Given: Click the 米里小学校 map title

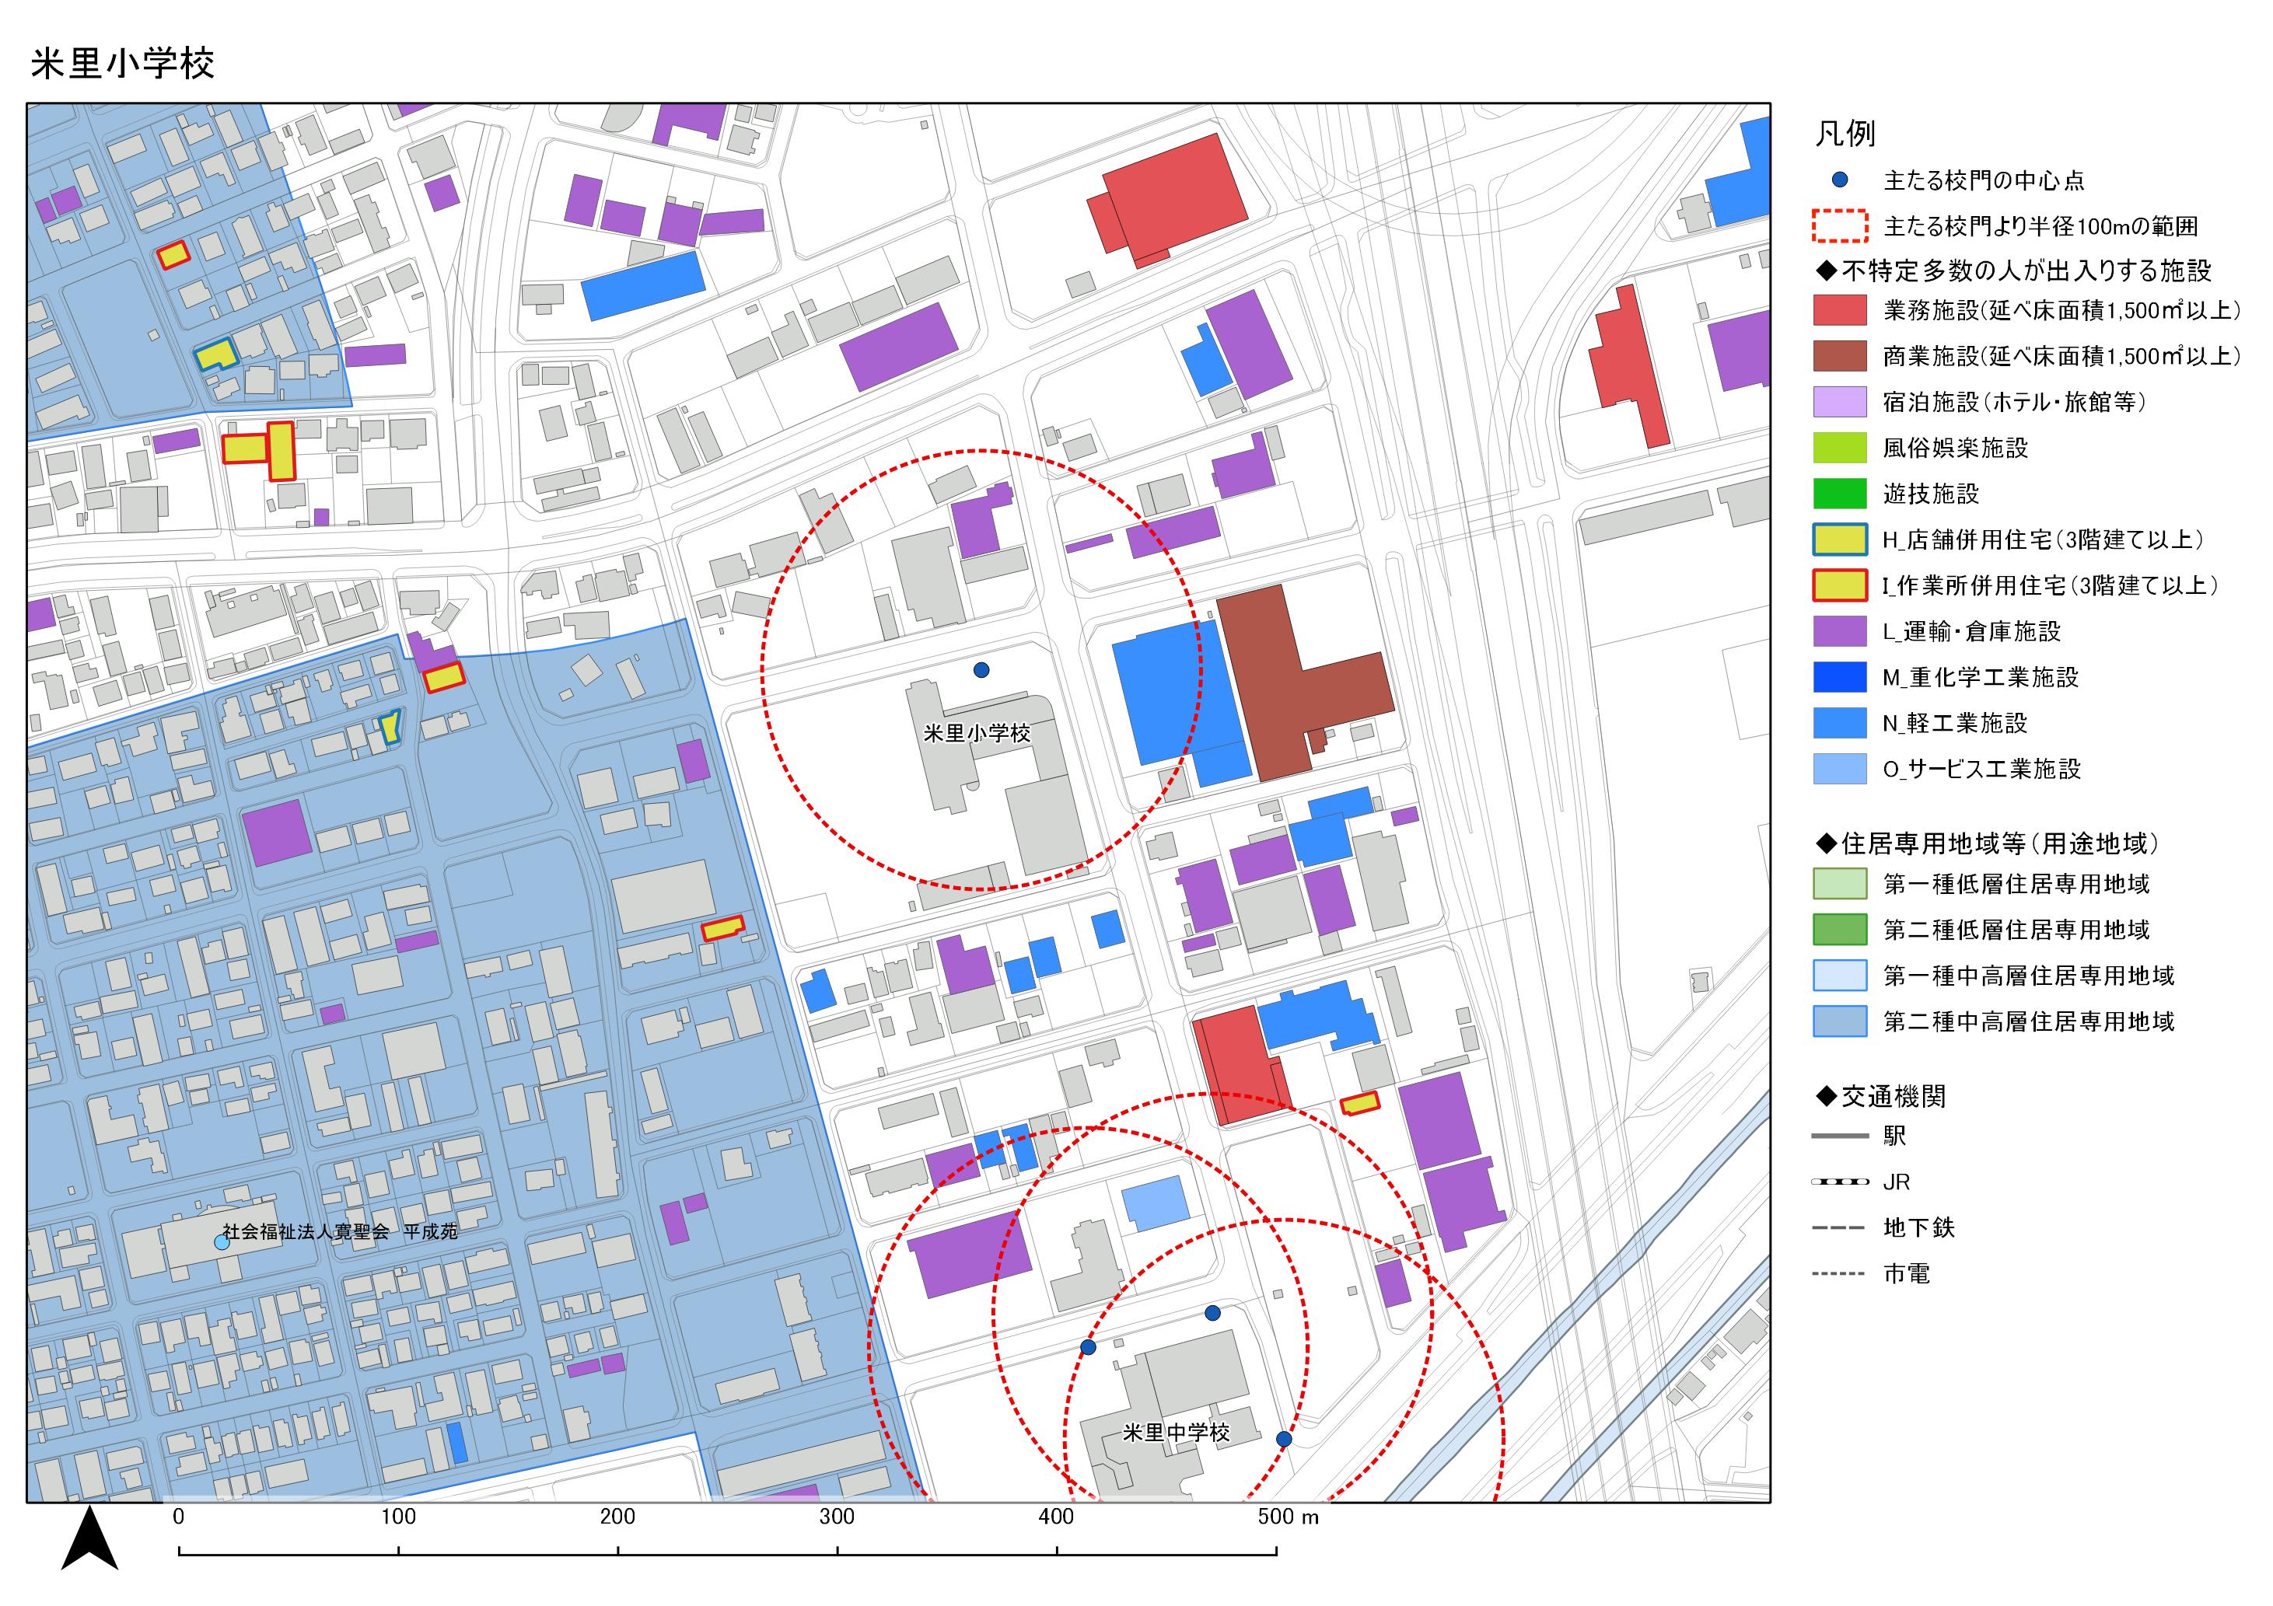Looking at the screenshot, I should coord(123,63).
